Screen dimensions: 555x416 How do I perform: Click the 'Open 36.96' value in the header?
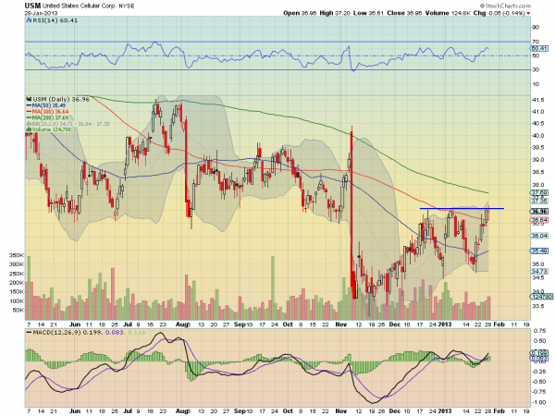tap(300, 13)
